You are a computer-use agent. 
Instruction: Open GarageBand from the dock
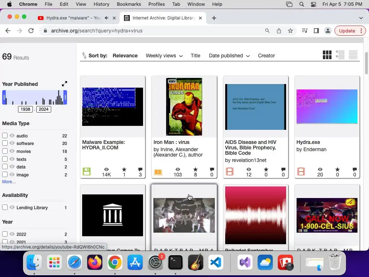[196, 262]
